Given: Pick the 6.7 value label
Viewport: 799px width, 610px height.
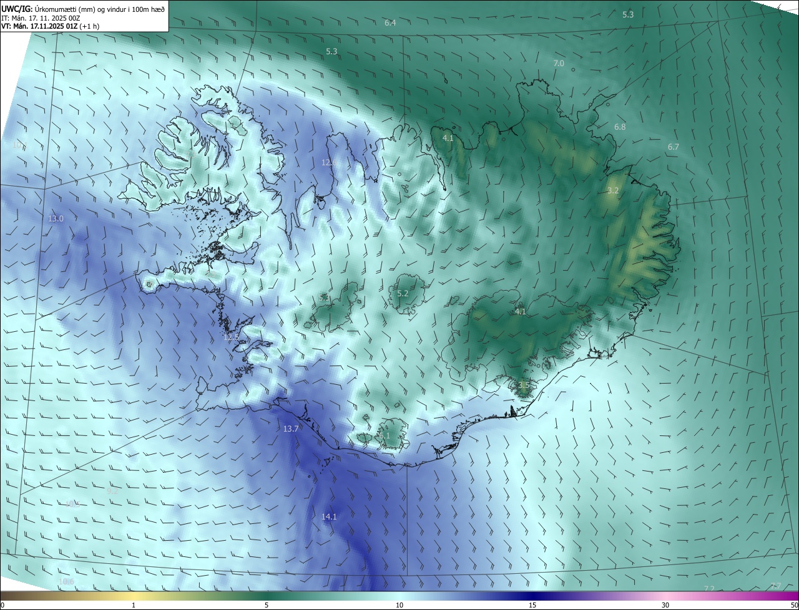Looking at the screenshot, I should (673, 147).
